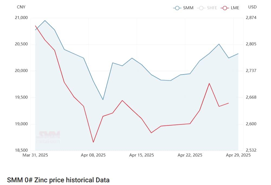Select the Apr 22, 2025 date label
This screenshot has height=185, width=271.
[190, 155]
